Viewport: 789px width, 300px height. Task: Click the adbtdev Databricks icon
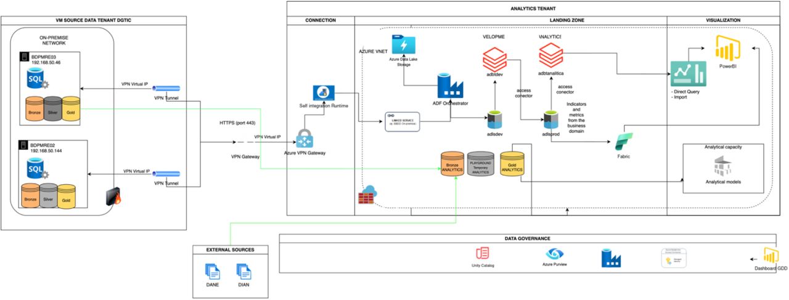tap(495, 60)
